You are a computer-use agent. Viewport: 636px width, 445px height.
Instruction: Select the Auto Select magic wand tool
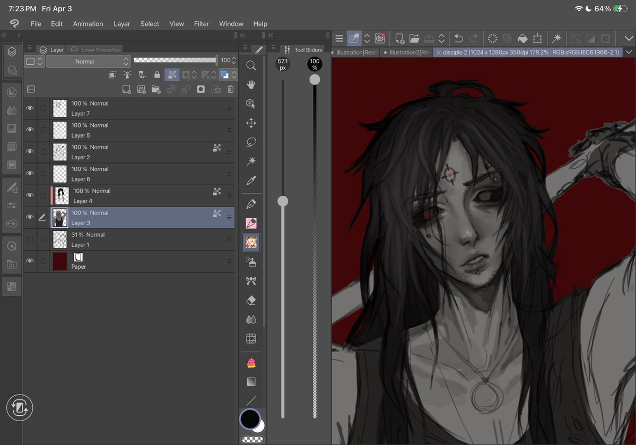(x=251, y=161)
